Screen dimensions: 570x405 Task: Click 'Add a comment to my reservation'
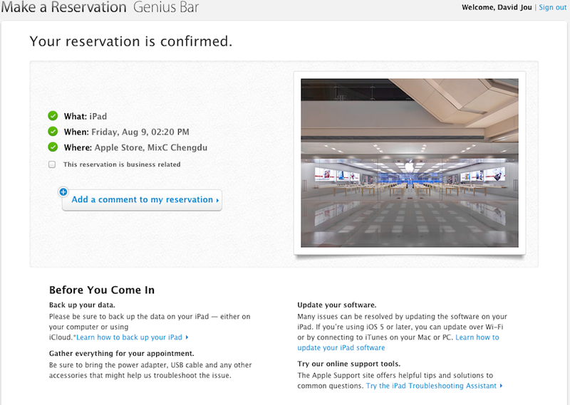coord(142,200)
